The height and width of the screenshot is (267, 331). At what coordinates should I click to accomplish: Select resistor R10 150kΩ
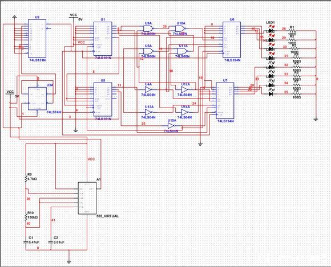tap(26, 217)
